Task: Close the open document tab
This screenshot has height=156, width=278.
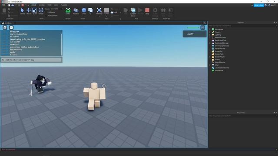Action: (13, 23)
